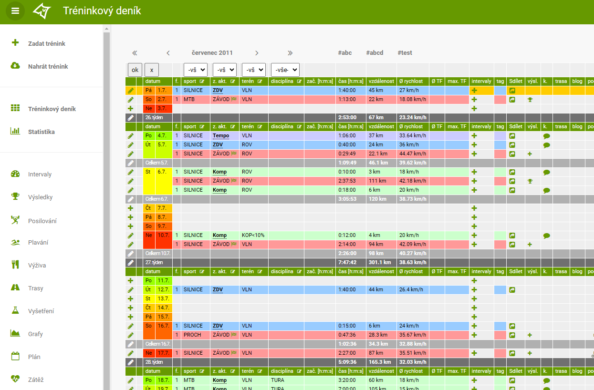Open Zadat trénink in the sidebar
Viewport: 594px width, 390px height.
click(x=47, y=43)
